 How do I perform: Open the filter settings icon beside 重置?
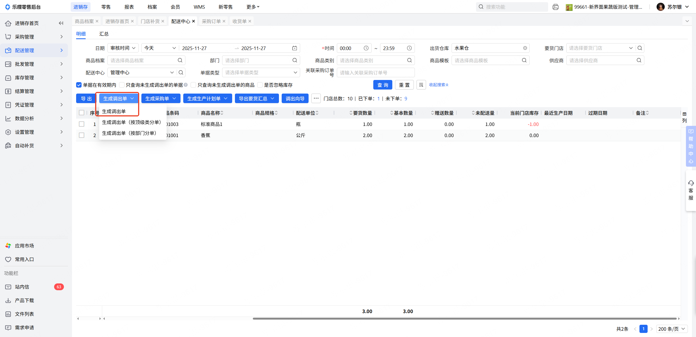click(421, 85)
